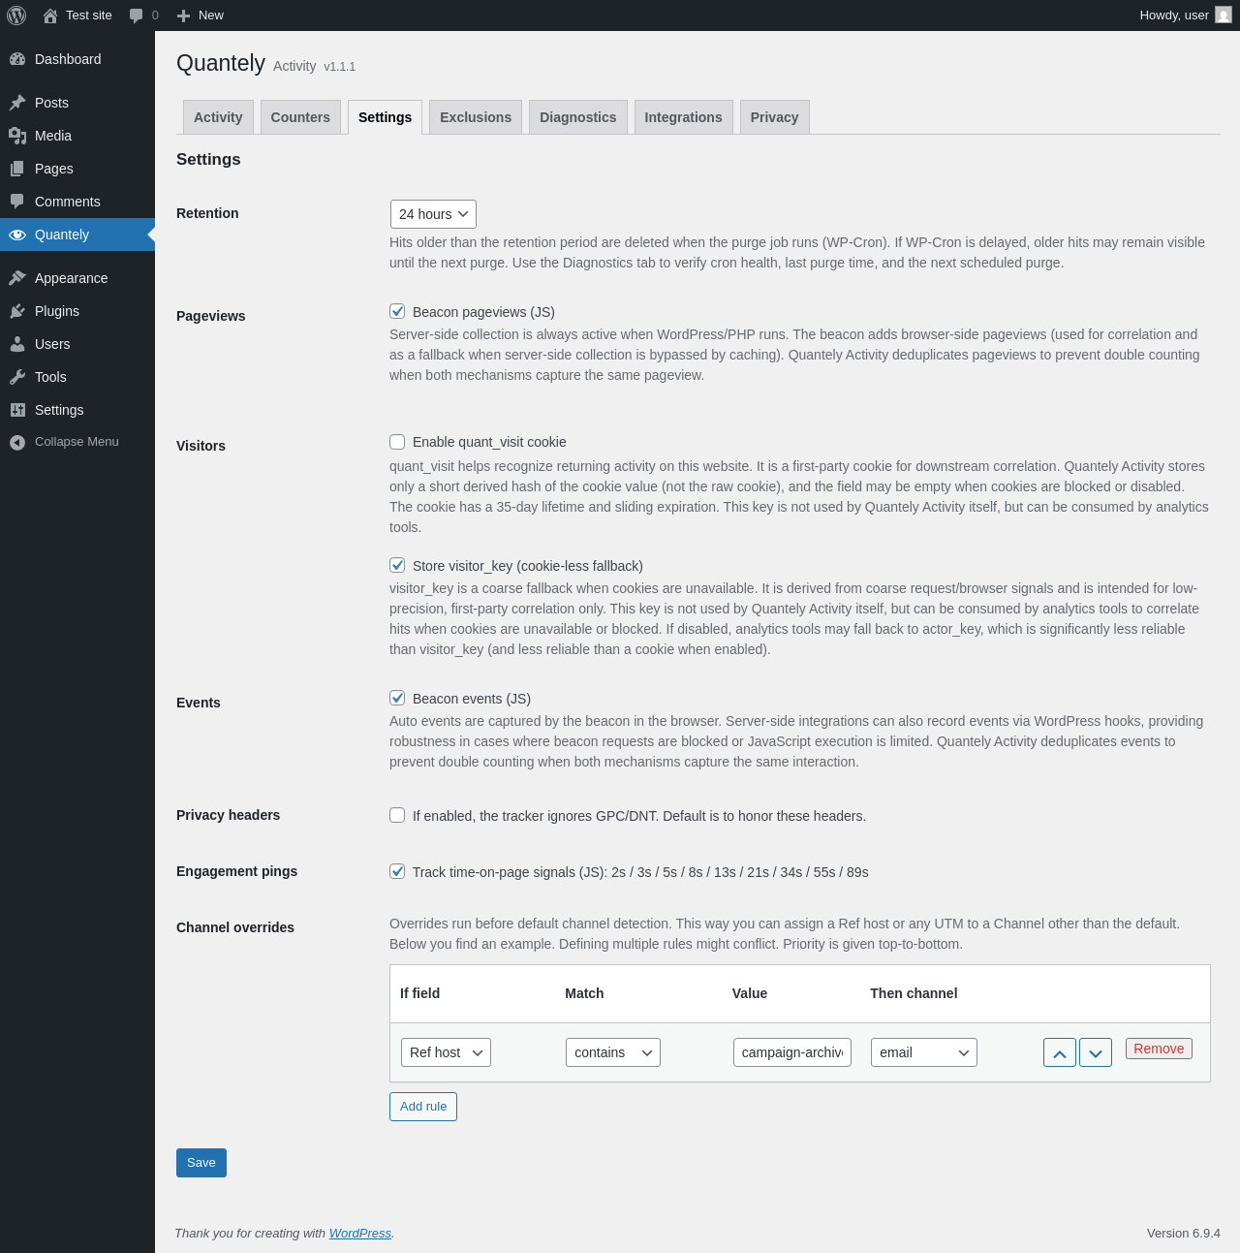Toggle Store visitor_key checkbox

(x=397, y=565)
